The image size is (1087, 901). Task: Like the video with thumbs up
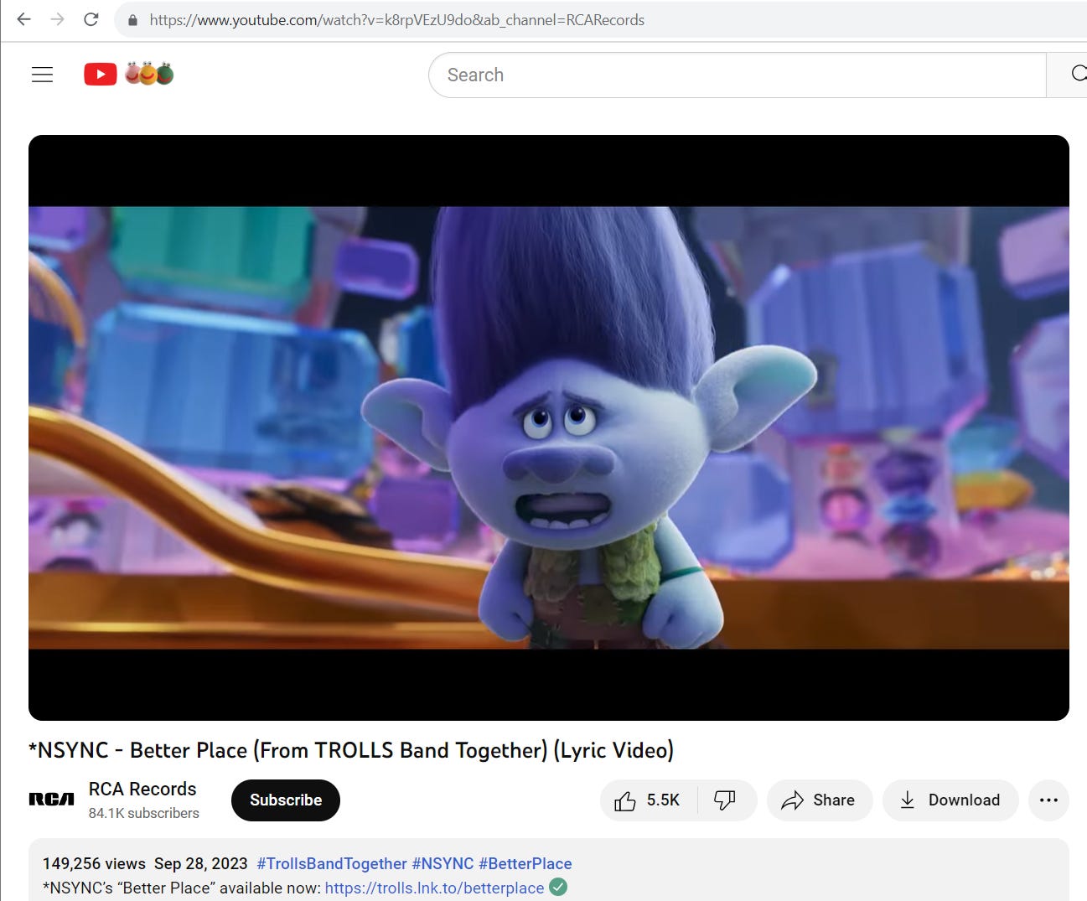click(647, 800)
